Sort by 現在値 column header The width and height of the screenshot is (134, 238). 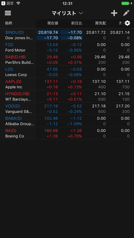(x=53, y=23)
